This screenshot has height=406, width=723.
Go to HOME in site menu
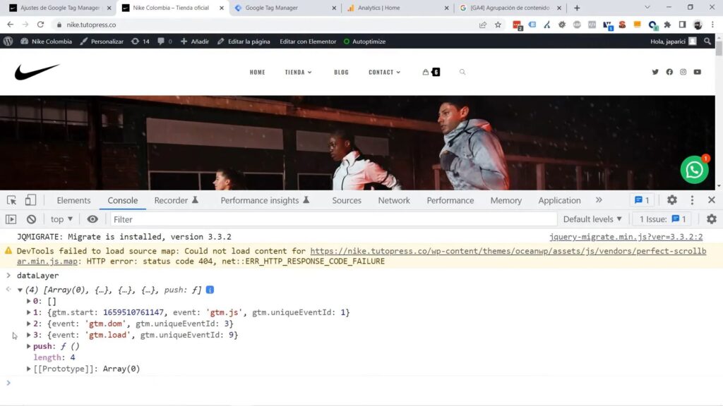pyautogui.click(x=257, y=73)
